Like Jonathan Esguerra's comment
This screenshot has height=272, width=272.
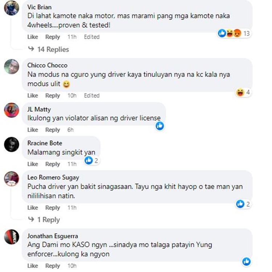tap(33, 265)
